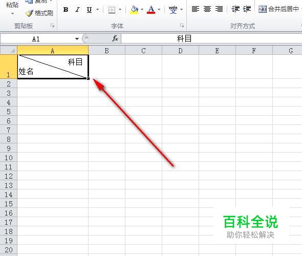The height and width of the screenshot is (256, 302).
Task: Toggle Underline formatting
Action: click(x=89, y=9)
